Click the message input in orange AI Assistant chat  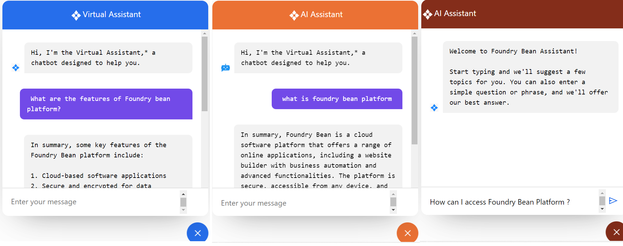pos(304,203)
